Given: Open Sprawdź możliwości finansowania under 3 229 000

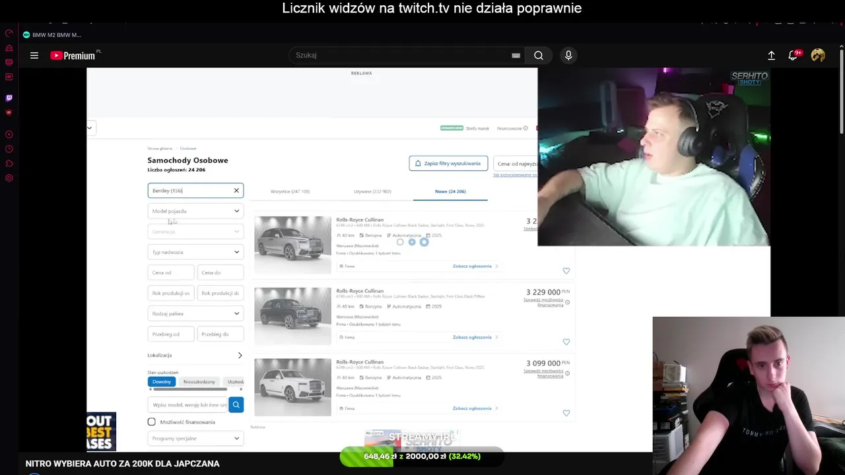Looking at the screenshot, I should (543, 302).
